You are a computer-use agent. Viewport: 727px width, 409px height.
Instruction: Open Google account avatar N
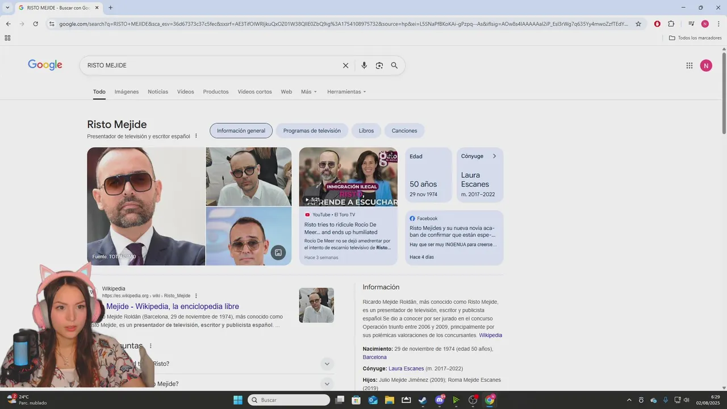point(706,65)
